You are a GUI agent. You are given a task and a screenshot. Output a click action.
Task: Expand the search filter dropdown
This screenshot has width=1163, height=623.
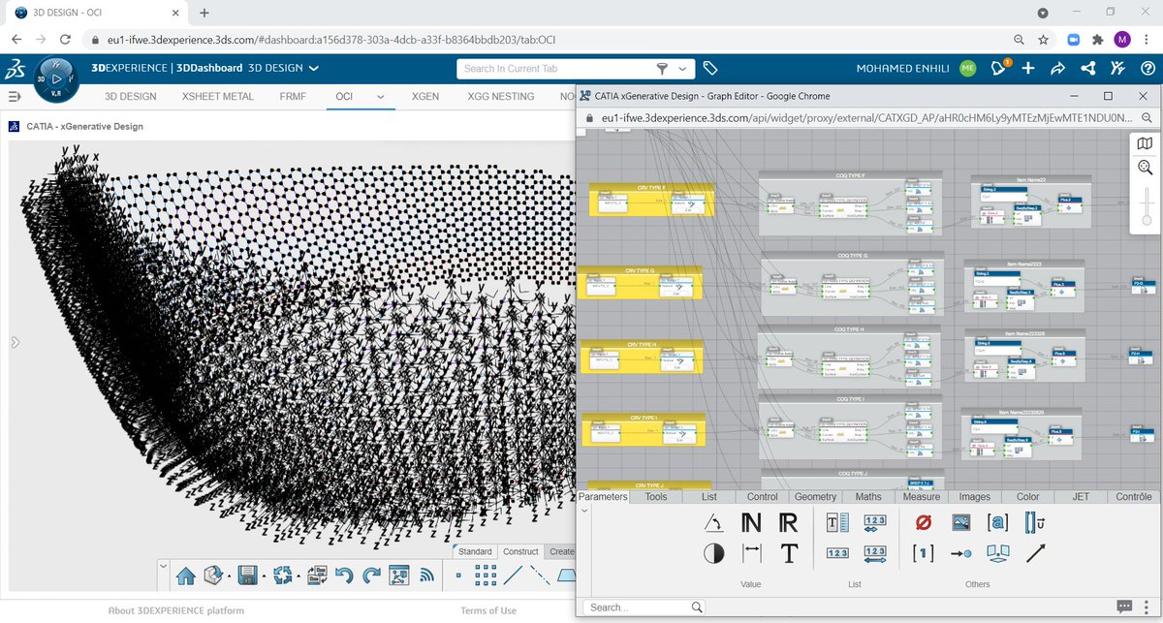coord(682,69)
